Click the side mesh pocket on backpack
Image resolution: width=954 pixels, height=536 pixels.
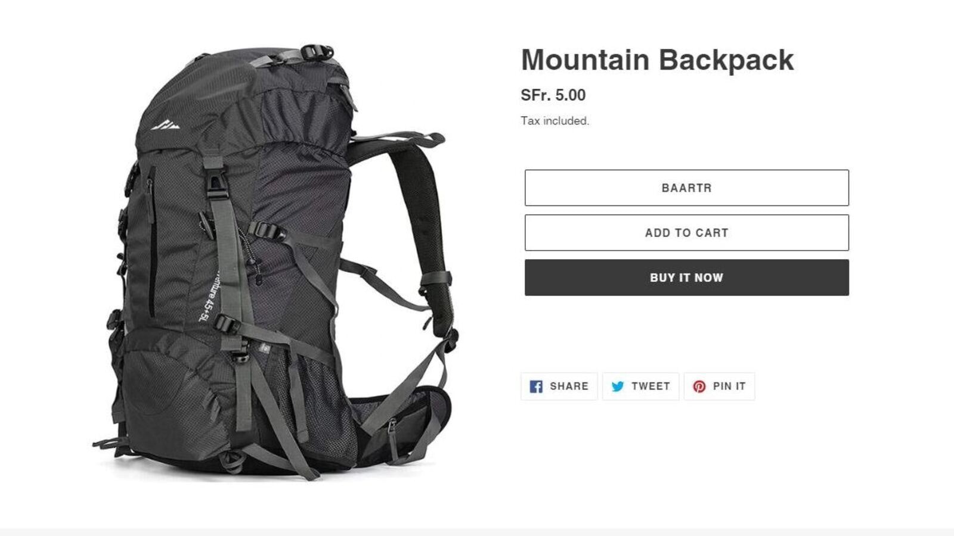316,387
